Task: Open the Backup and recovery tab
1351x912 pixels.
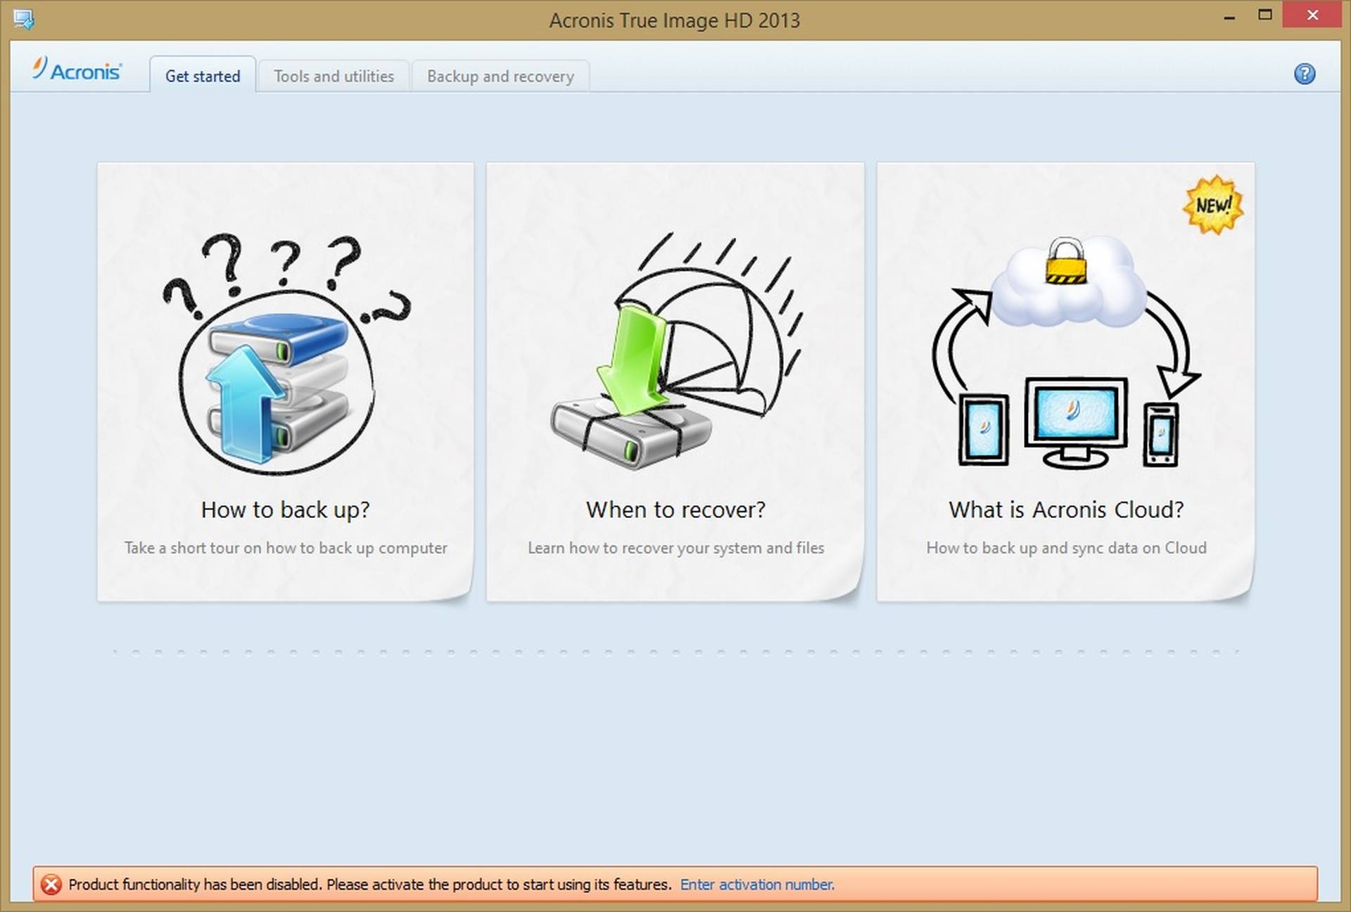Action: pyautogui.click(x=500, y=76)
